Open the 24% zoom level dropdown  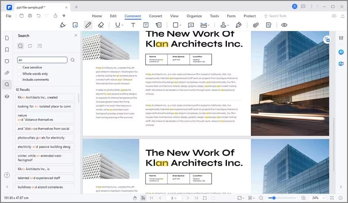click(324, 198)
